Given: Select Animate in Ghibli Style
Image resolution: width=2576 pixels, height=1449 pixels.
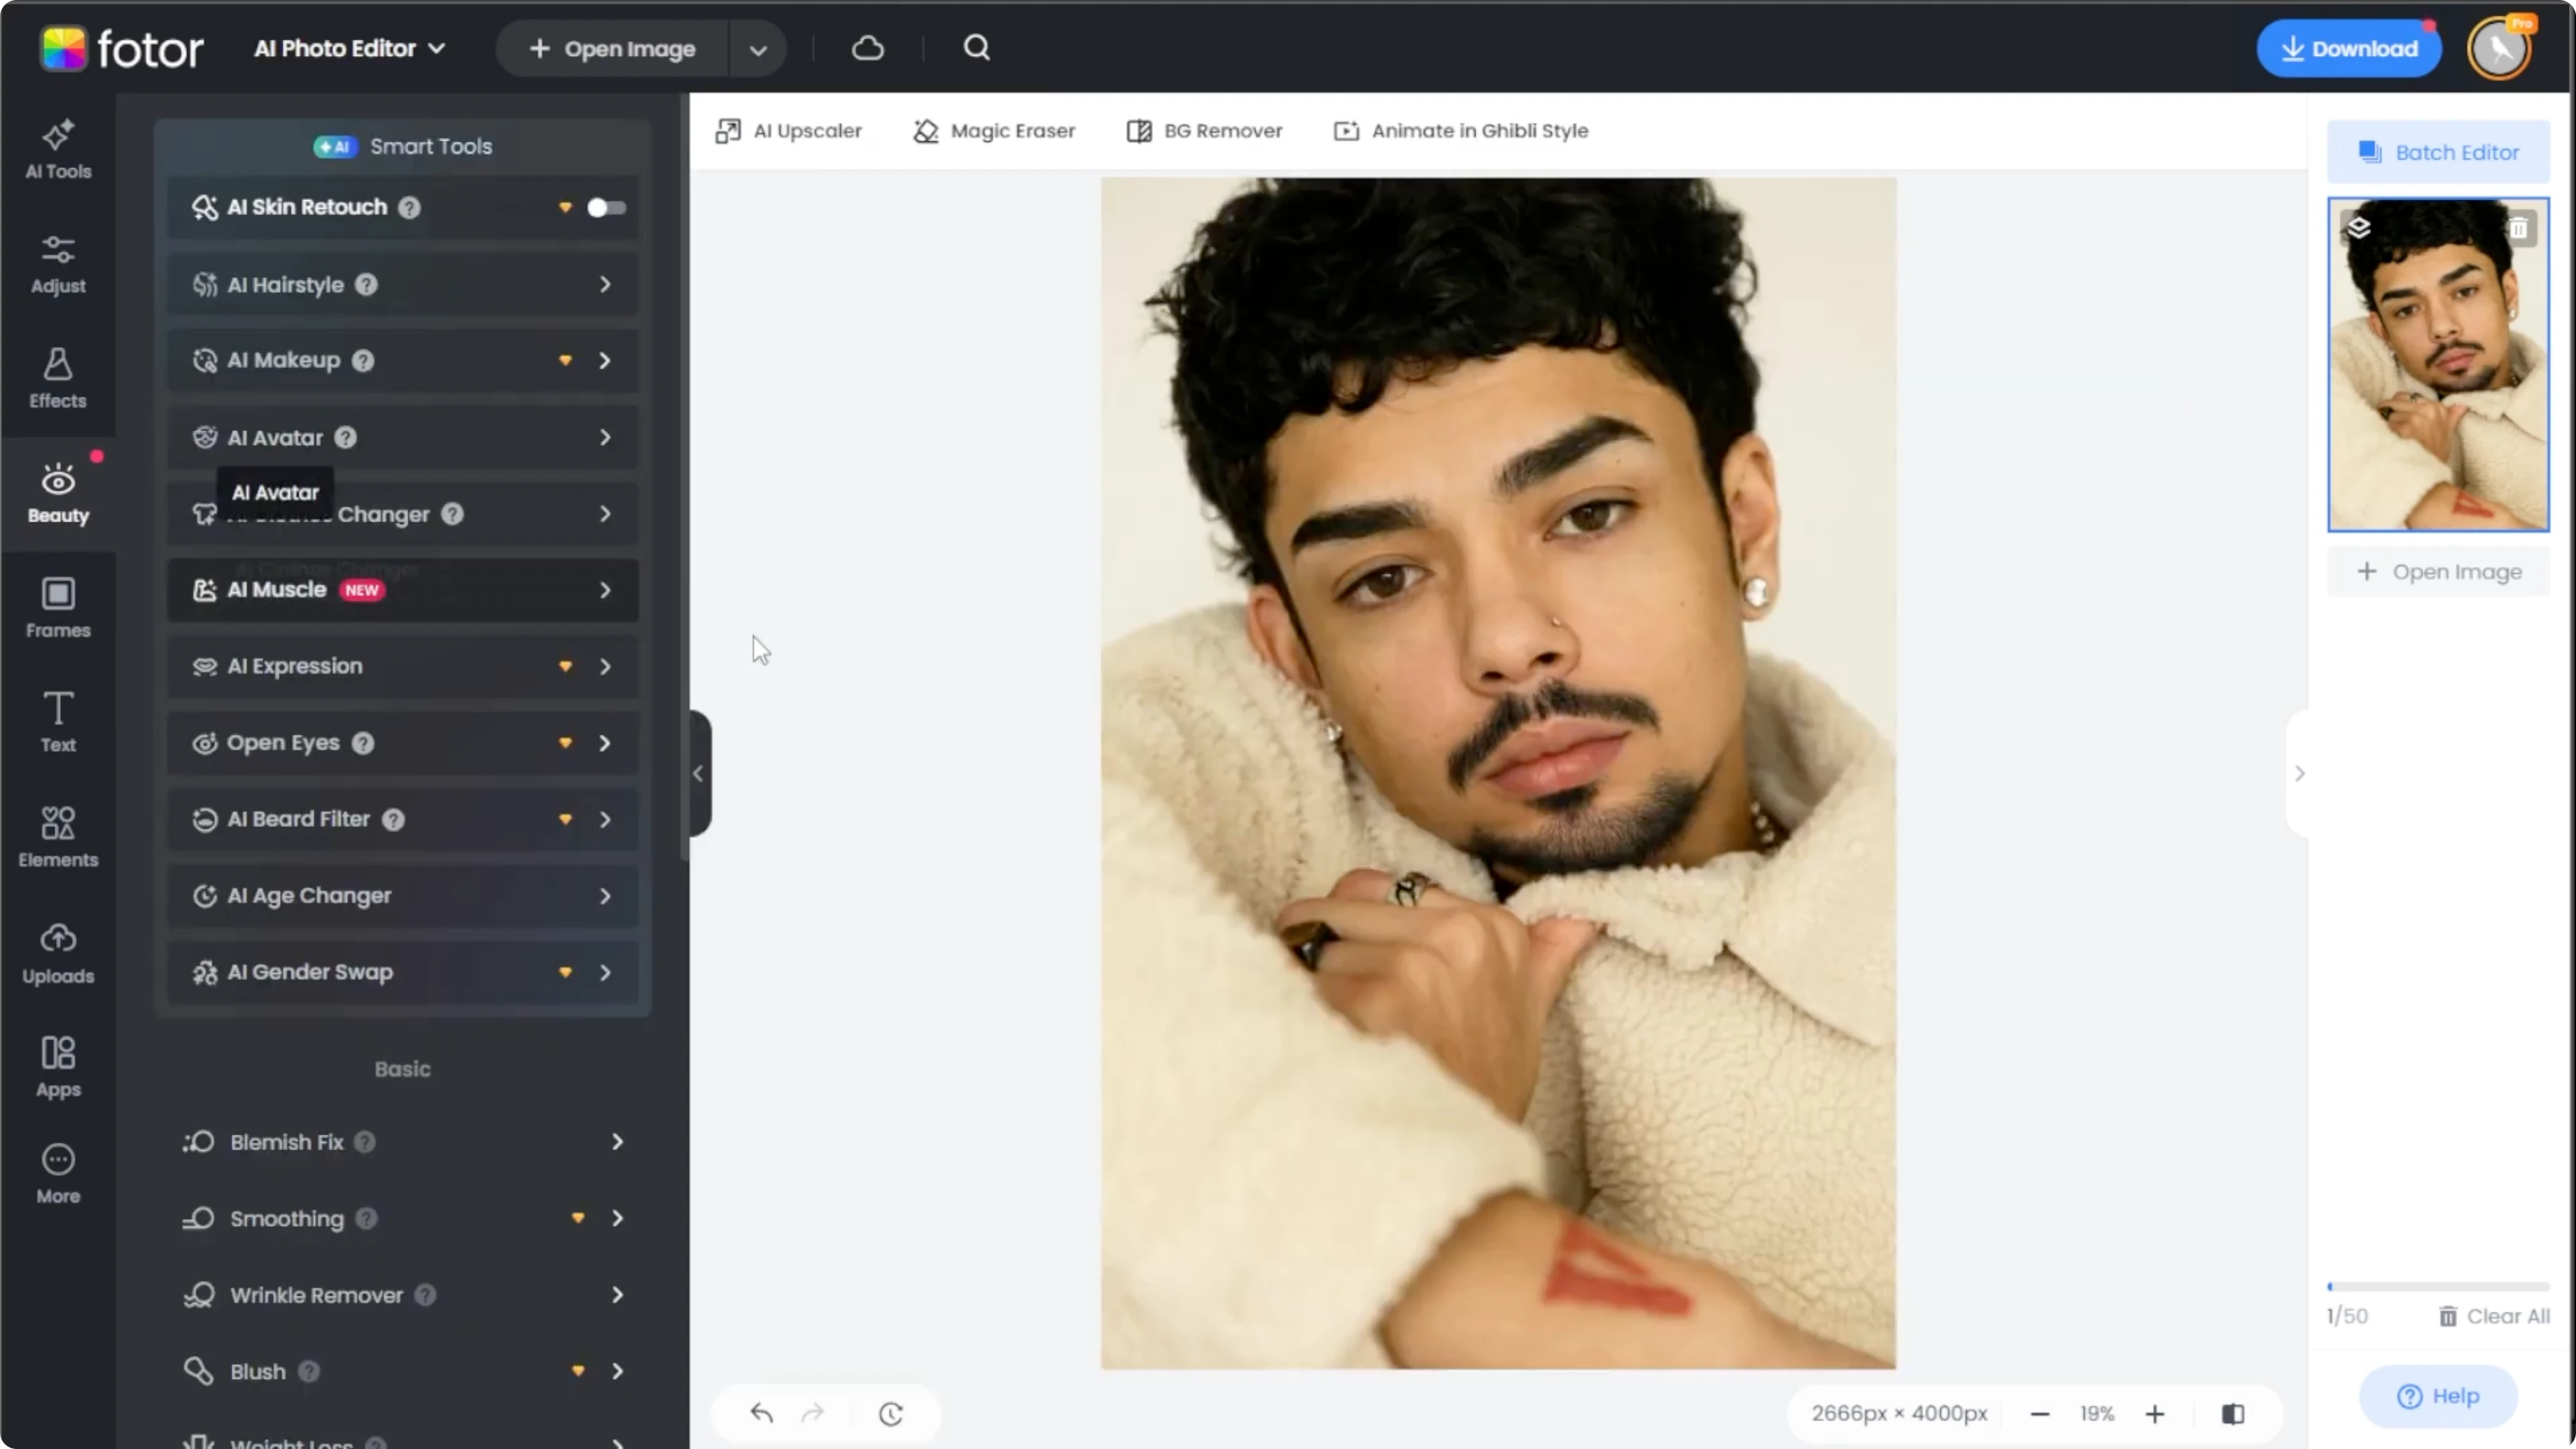Looking at the screenshot, I should coord(1461,131).
